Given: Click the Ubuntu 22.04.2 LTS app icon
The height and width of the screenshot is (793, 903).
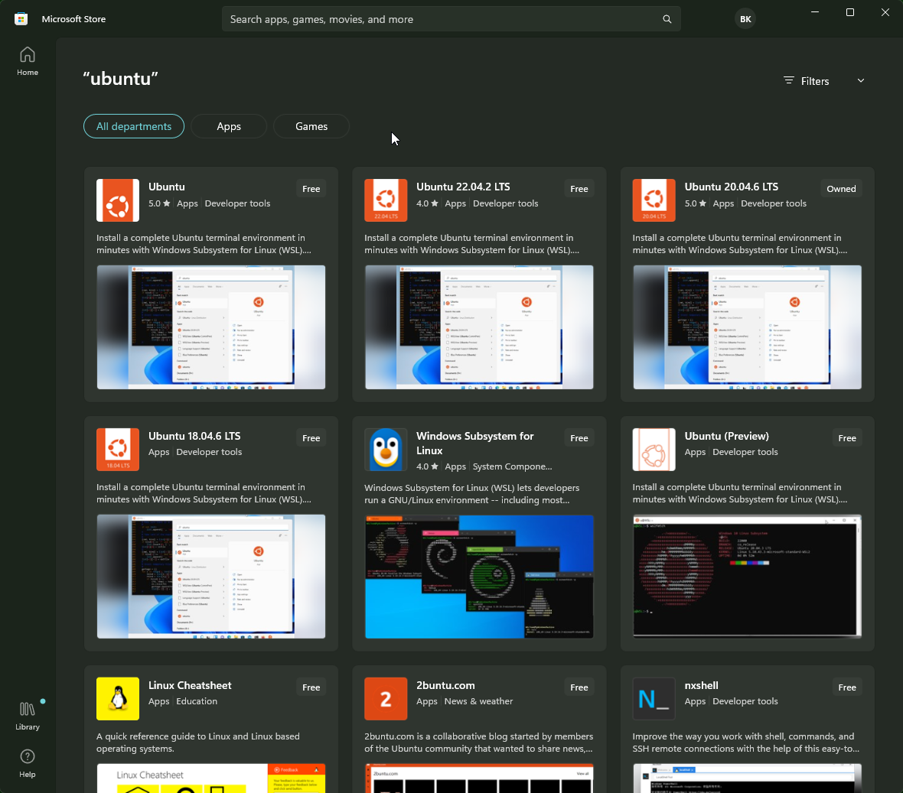Looking at the screenshot, I should pyautogui.click(x=386, y=200).
